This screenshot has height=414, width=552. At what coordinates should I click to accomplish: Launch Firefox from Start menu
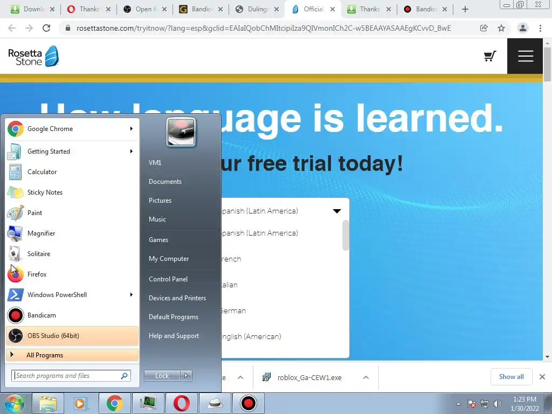click(x=72, y=274)
